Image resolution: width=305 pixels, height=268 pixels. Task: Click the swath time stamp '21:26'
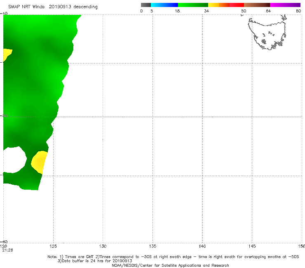coord(7,250)
